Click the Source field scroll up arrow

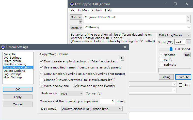point(188,17)
